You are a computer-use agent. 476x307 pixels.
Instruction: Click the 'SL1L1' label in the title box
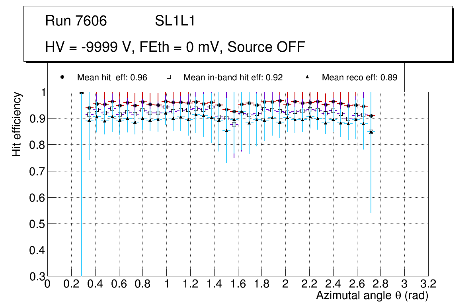175,21
